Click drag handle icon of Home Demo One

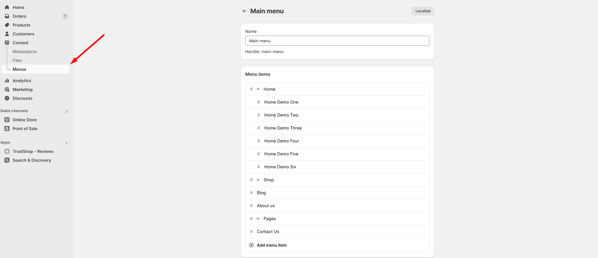[259, 102]
